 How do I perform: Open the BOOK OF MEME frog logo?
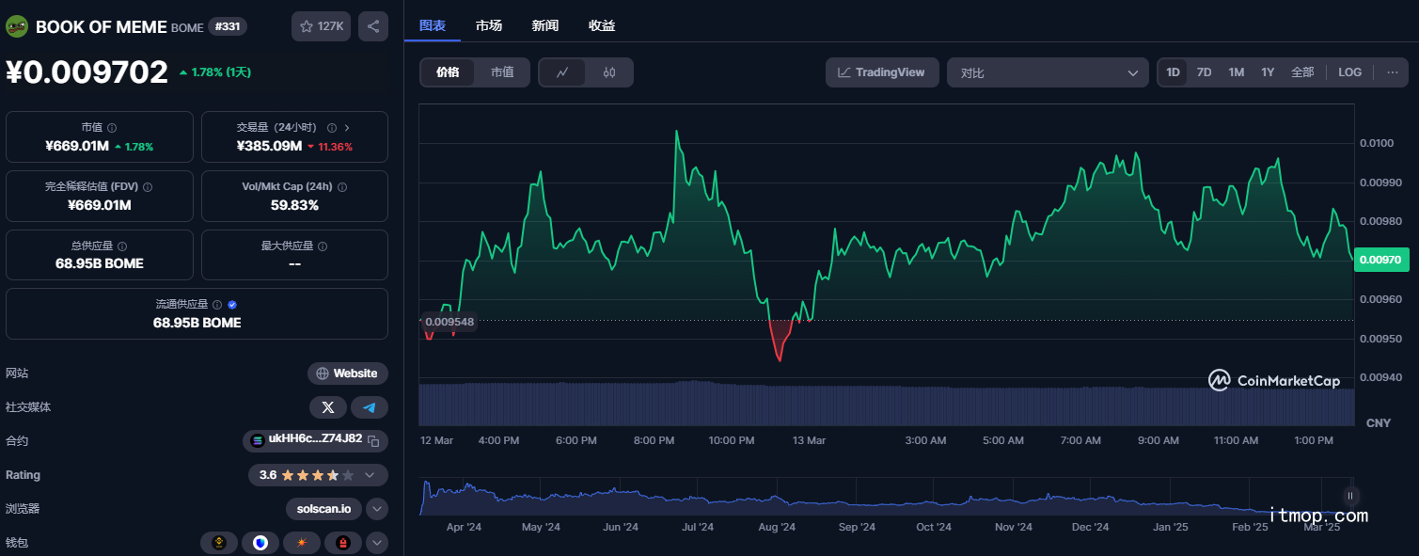pos(17,26)
